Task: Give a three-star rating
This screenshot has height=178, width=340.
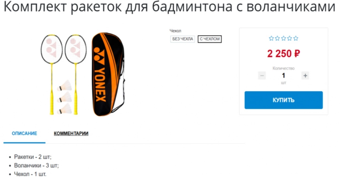Action: (x=284, y=39)
